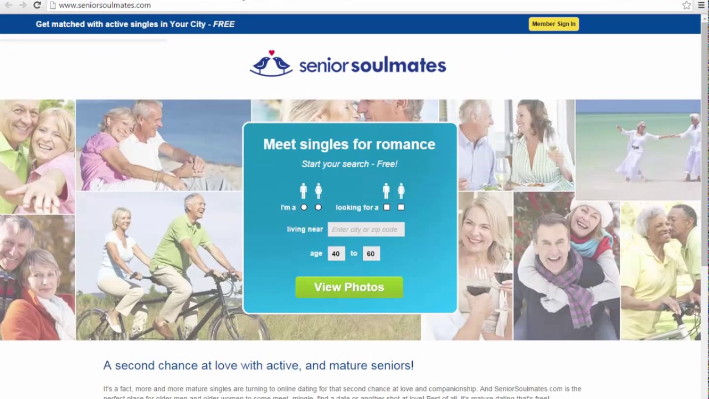Open the maximum age 60 dropdown
This screenshot has height=399, width=709.
pos(371,253)
